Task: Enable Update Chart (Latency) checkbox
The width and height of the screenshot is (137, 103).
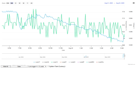Action: 48,66
